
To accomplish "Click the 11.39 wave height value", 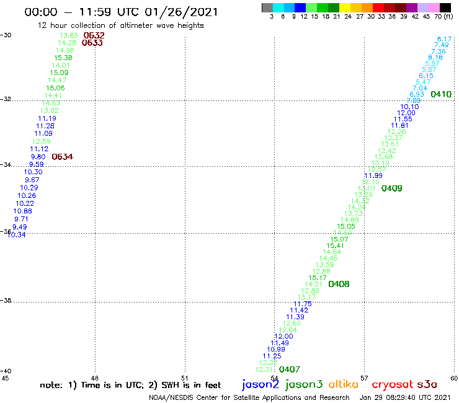I will click(295, 317).
